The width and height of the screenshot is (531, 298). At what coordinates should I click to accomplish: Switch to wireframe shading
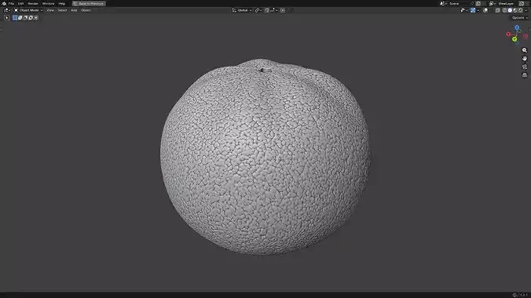click(x=504, y=10)
